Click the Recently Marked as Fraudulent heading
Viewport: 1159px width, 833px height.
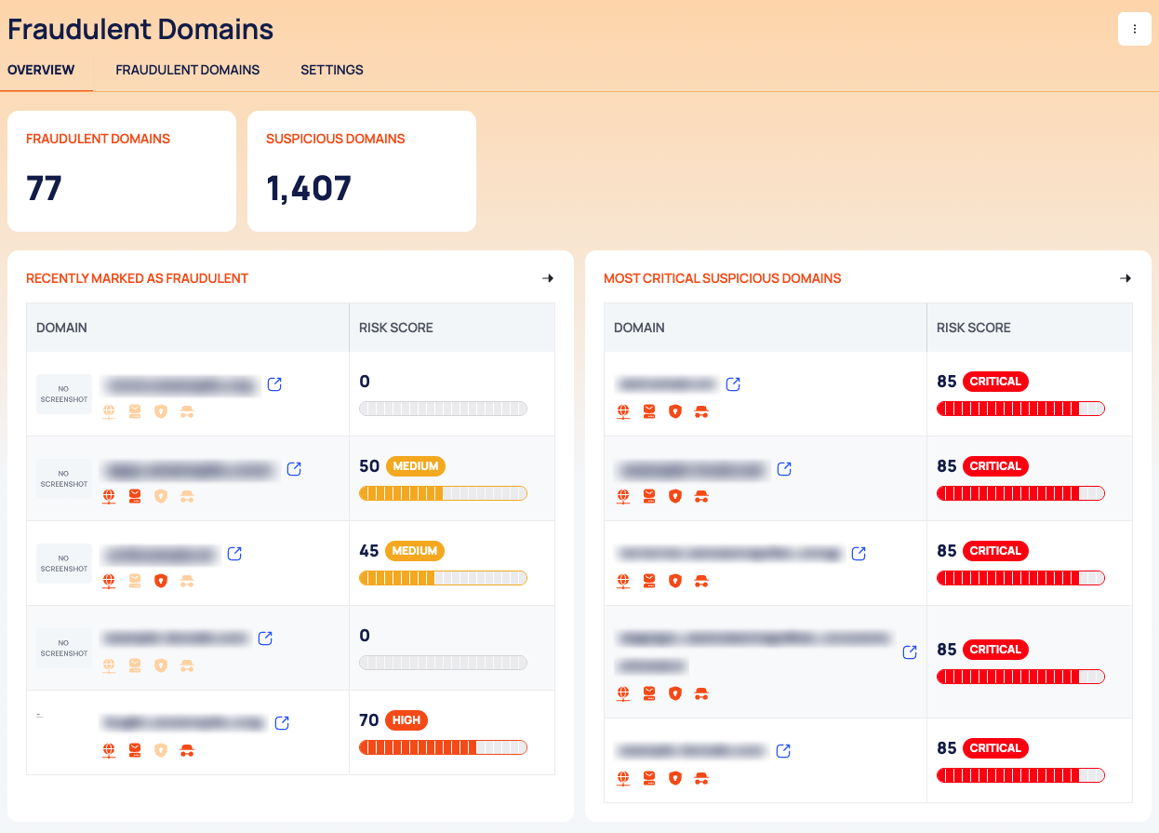138,278
